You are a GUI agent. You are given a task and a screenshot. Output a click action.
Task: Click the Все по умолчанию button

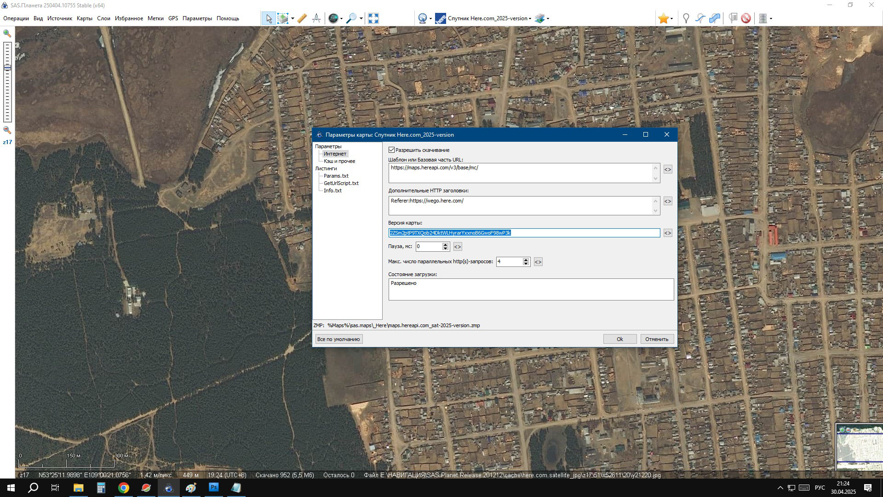(338, 339)
